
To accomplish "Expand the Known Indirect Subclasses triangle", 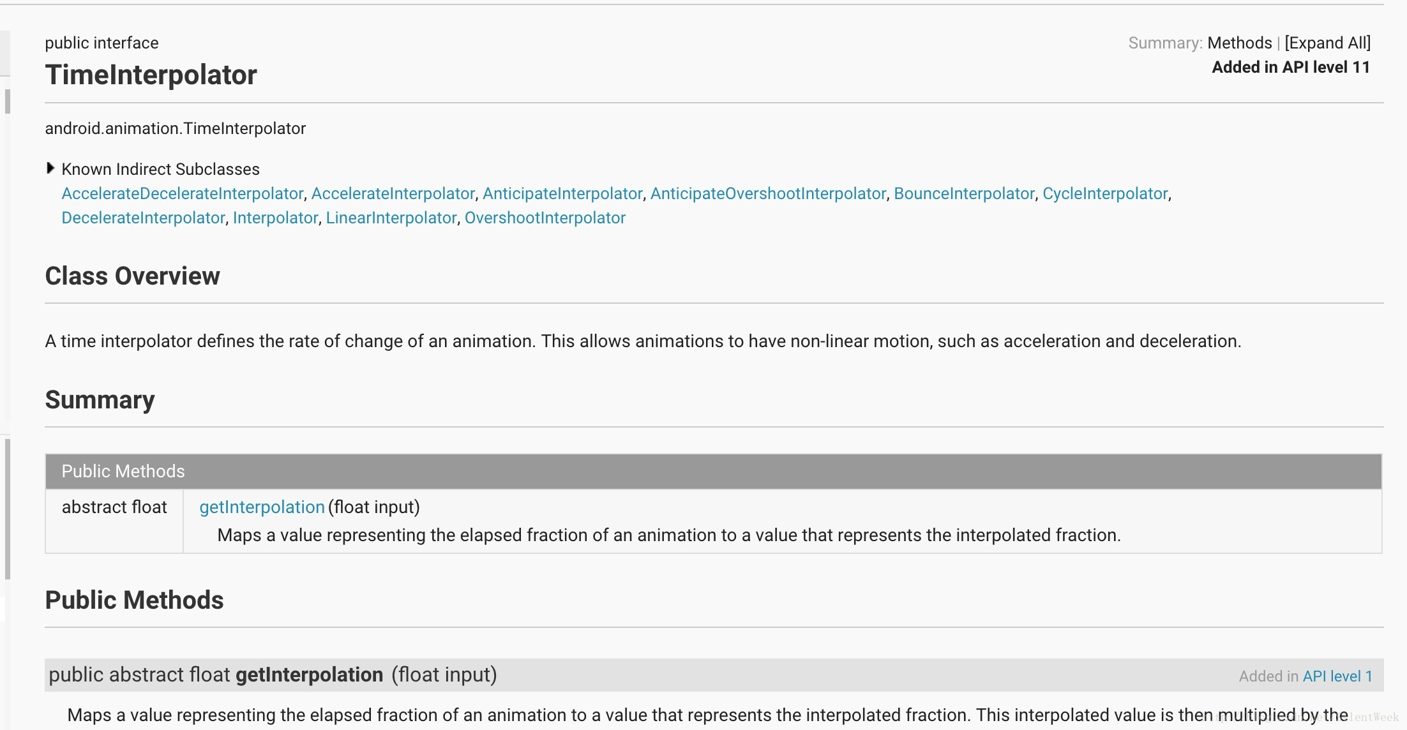I will pos(50,168).
